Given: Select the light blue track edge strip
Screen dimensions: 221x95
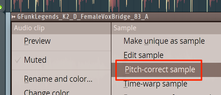Looking at the screenshot, I should (8, 54).
